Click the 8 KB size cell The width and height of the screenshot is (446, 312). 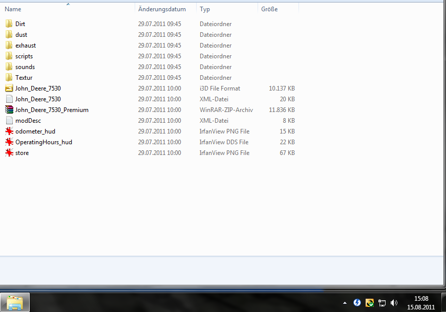click(x=289, y=121)
